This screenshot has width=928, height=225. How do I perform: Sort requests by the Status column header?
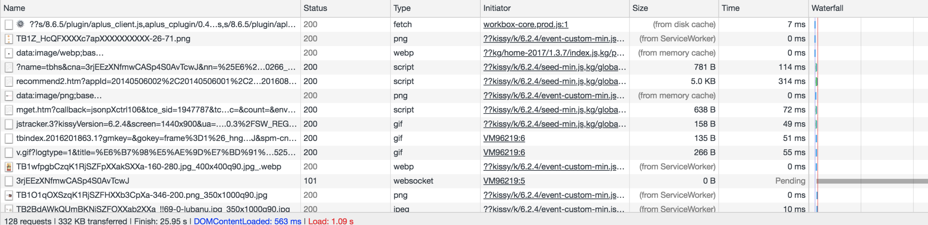315,8
